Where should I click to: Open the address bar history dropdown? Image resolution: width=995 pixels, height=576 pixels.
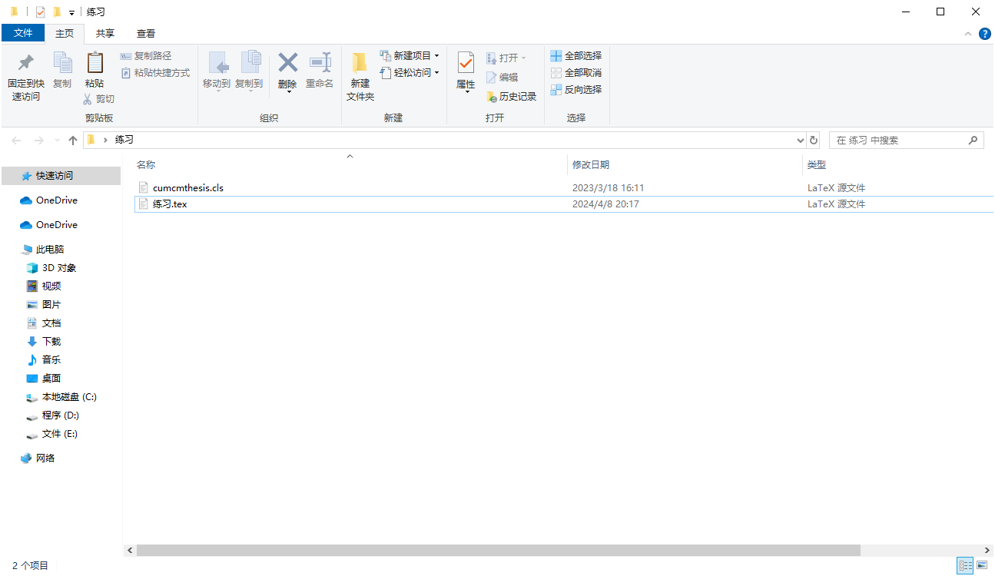tap(800, 141)
